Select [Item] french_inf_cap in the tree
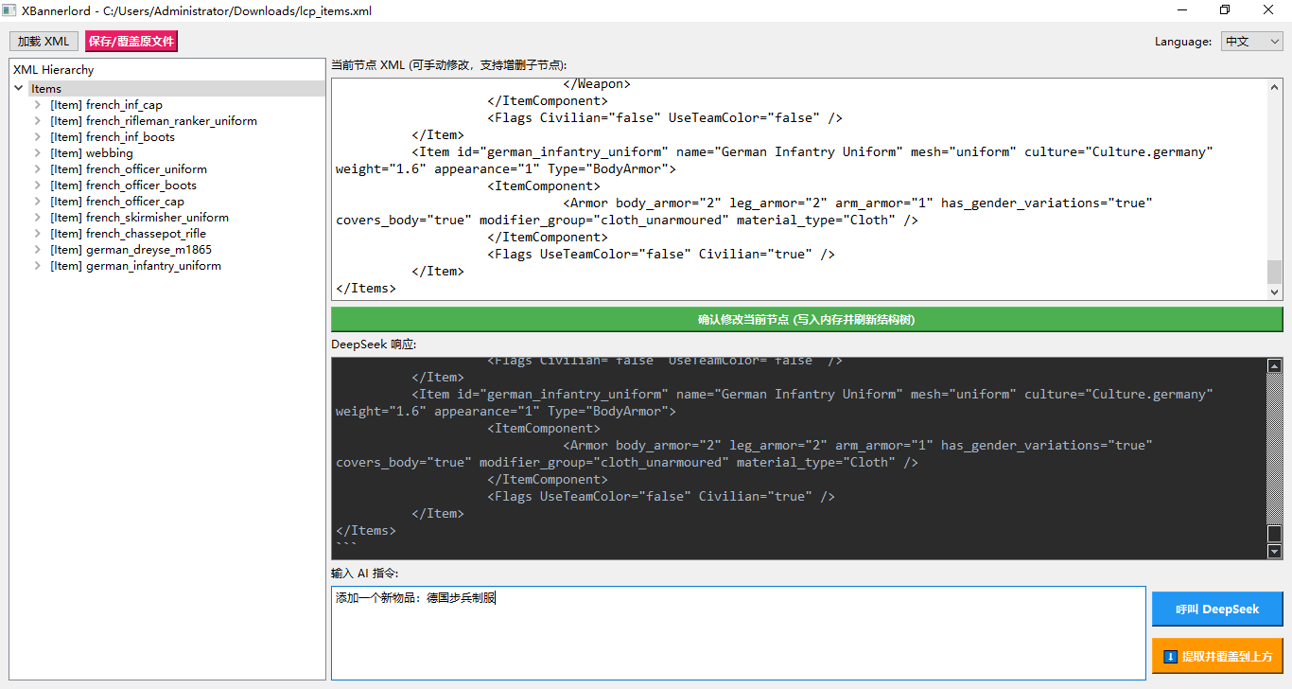This screenshot has width=1292, height=689. click(x=106, y=105)
